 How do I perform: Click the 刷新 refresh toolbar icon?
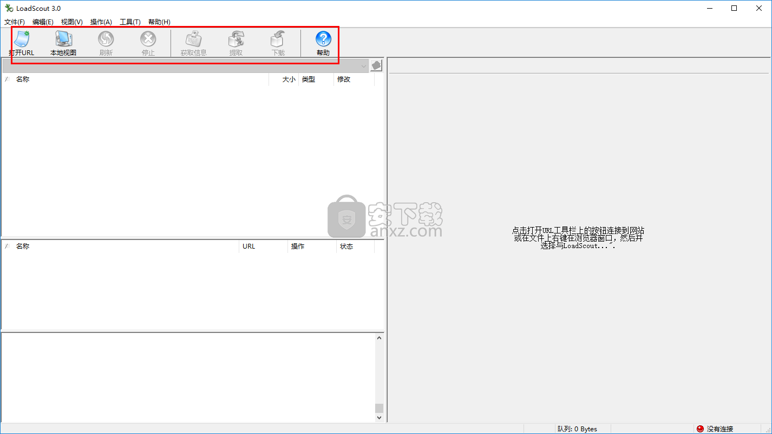pos(106,43)
